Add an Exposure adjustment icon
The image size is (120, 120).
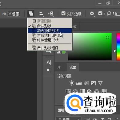(x=93, y=83)
